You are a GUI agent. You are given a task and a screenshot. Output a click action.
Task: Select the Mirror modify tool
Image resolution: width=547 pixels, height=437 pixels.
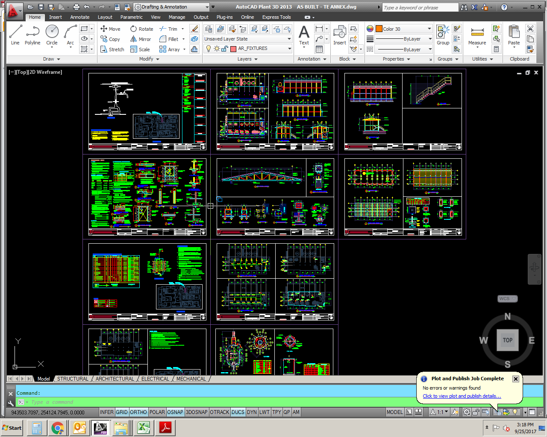[x=141, y=39]
